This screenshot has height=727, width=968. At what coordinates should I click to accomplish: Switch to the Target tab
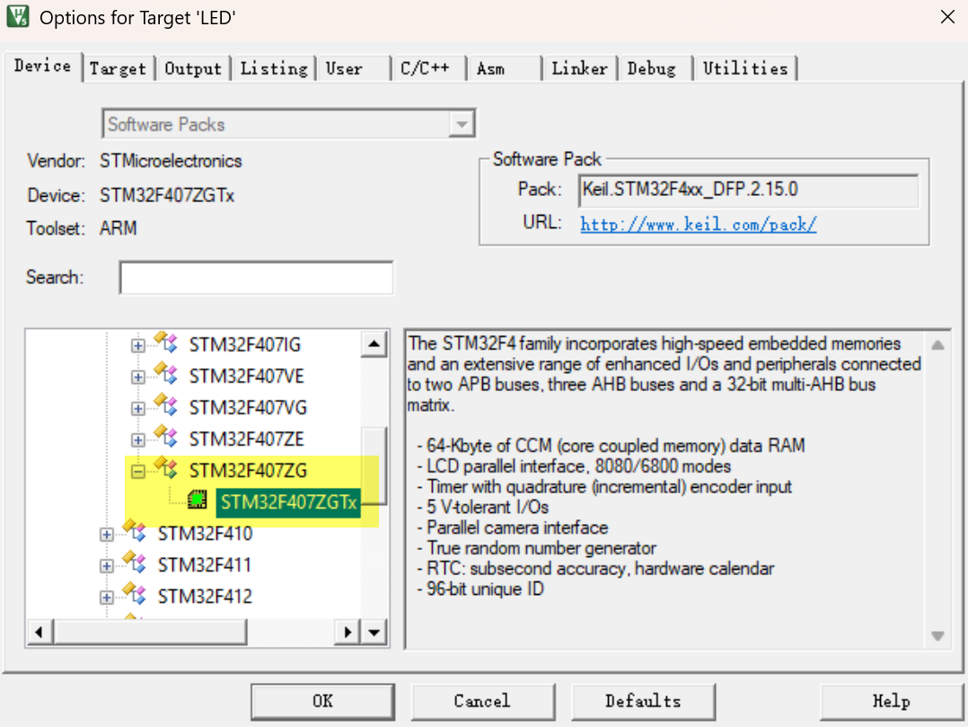(118, 68)
